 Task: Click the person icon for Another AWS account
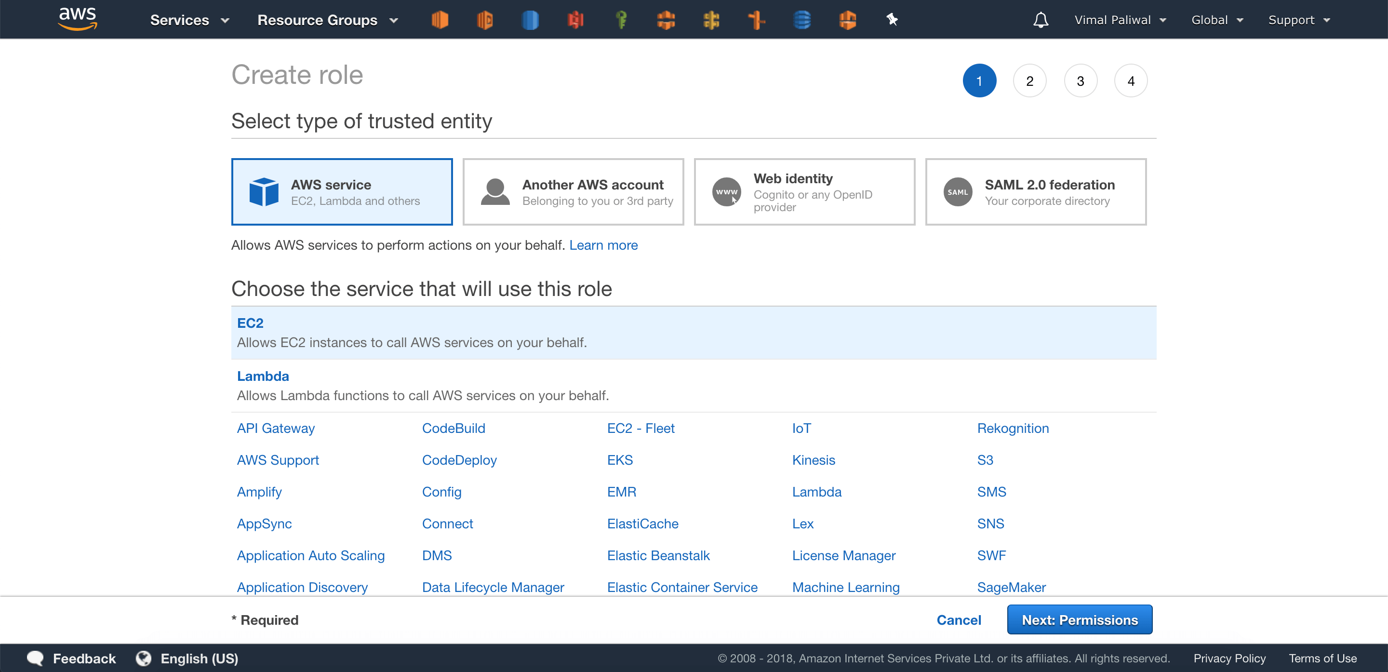point(495,191)
